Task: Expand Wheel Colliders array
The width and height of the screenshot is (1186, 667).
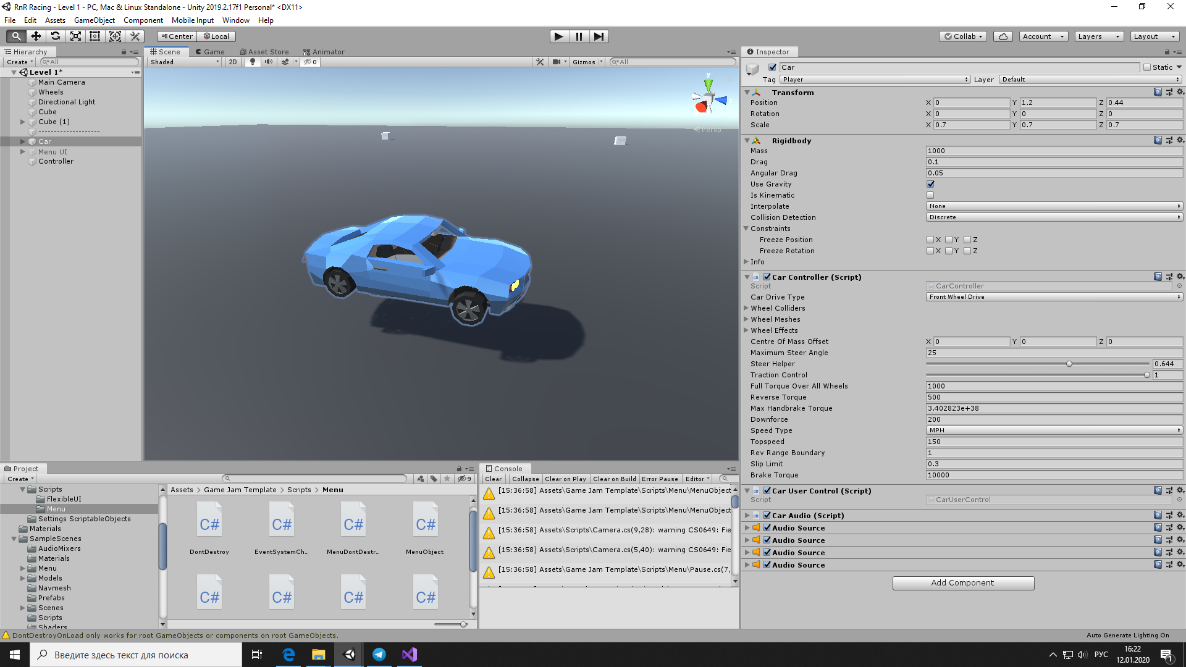Action: (x=746, y=308)
